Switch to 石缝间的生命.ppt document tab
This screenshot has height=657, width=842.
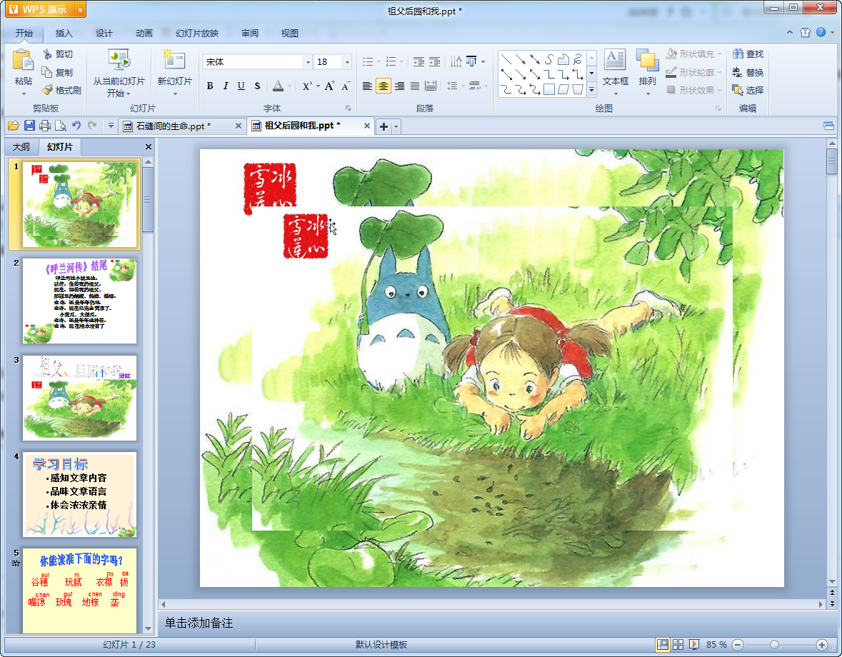pyautogui.click(x=173, y=126)
